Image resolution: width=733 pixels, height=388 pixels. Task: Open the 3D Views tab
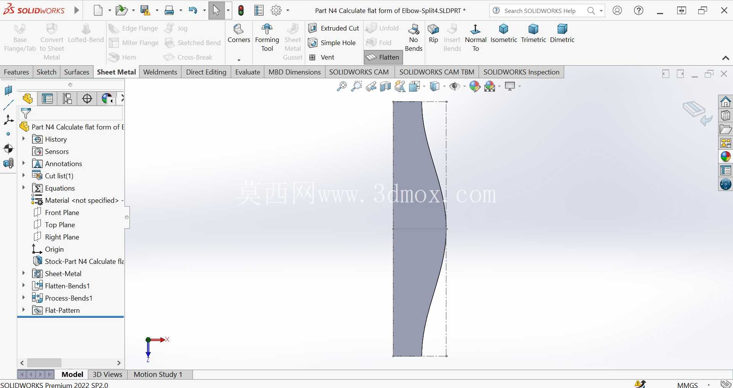[107, 374]
